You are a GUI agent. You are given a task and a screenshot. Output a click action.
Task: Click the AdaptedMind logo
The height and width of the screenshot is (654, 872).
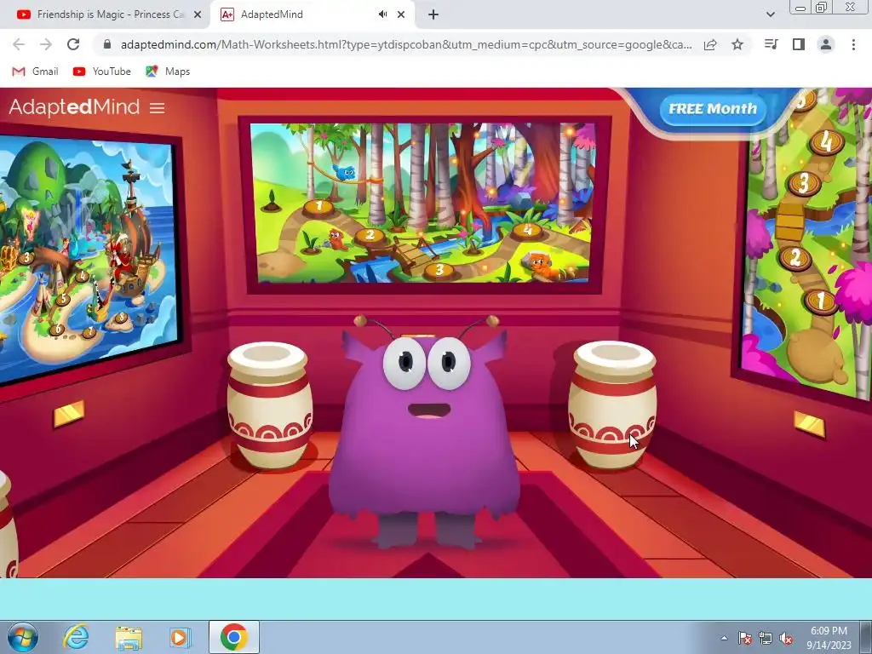(74, 106)
